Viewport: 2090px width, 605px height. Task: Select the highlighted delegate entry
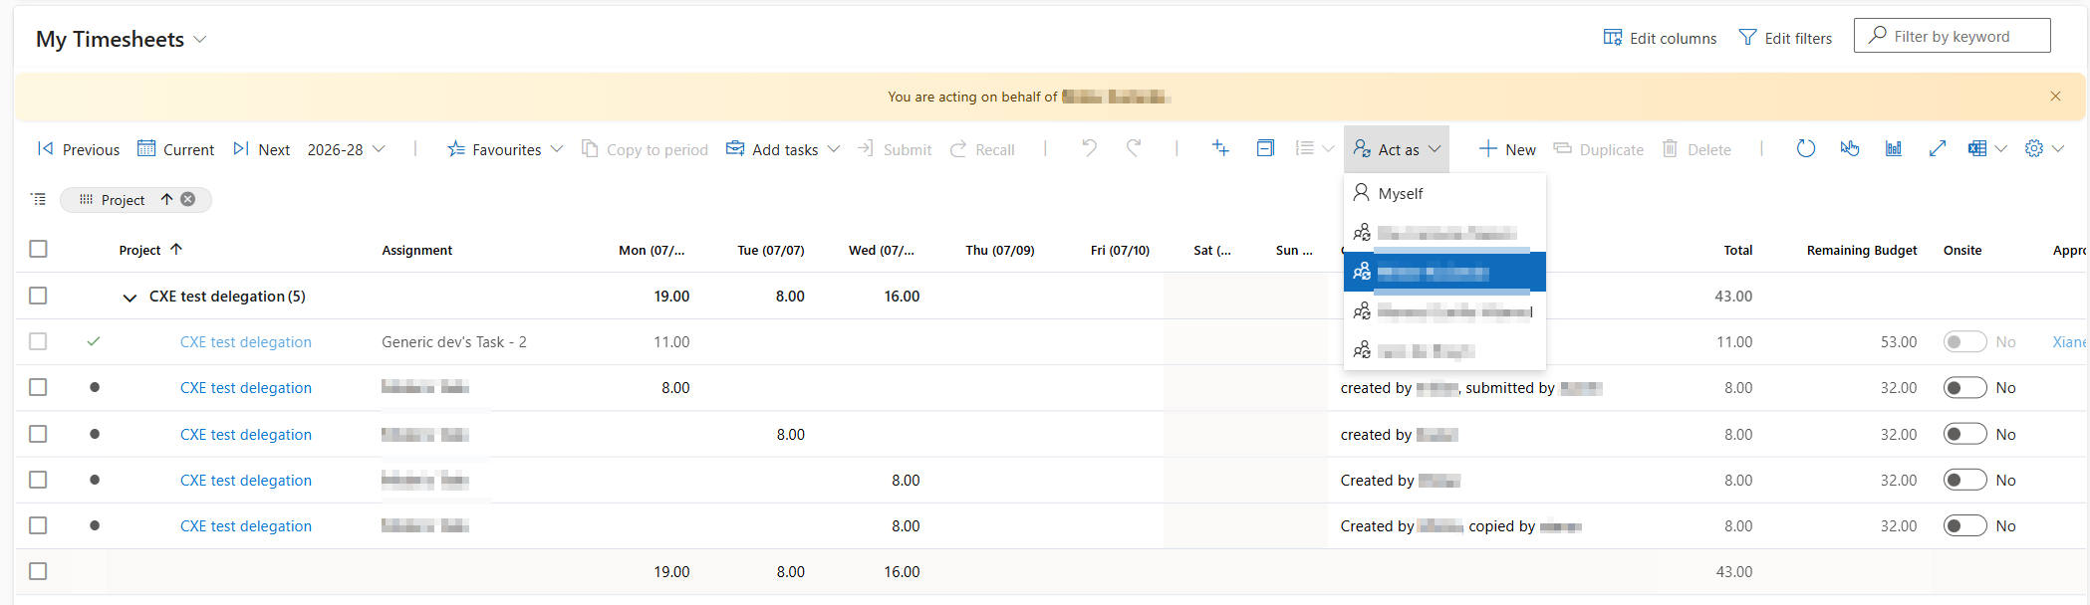1444,272
